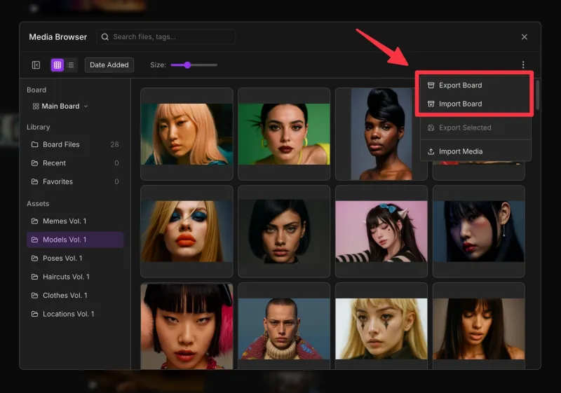Open Board Files in Library
This screenshot has width=561, height=393.
pyautogui.click(x=61, y=144)
